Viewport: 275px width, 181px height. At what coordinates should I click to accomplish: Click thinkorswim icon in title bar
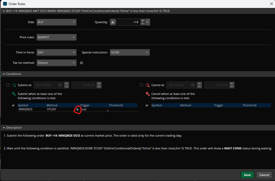coord(5,4)
